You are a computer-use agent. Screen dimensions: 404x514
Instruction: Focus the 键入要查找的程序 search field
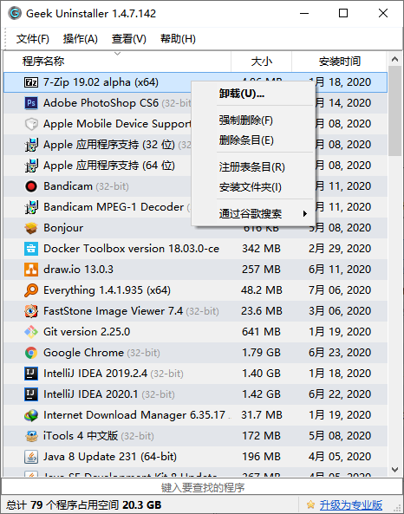(202, 487)
